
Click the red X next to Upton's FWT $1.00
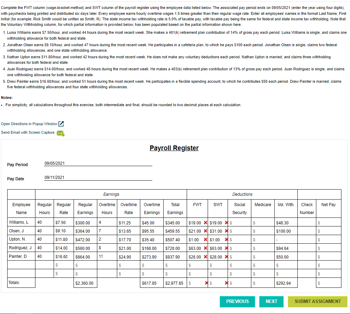(205, 239)
